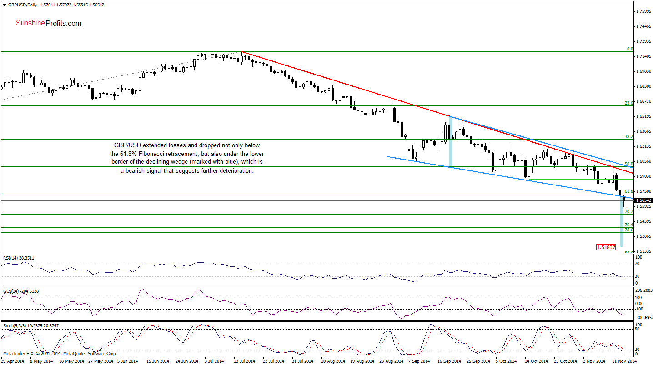
Task: Click the 0.0 Fibonacci level label
Action: click(x=630, y=49)
